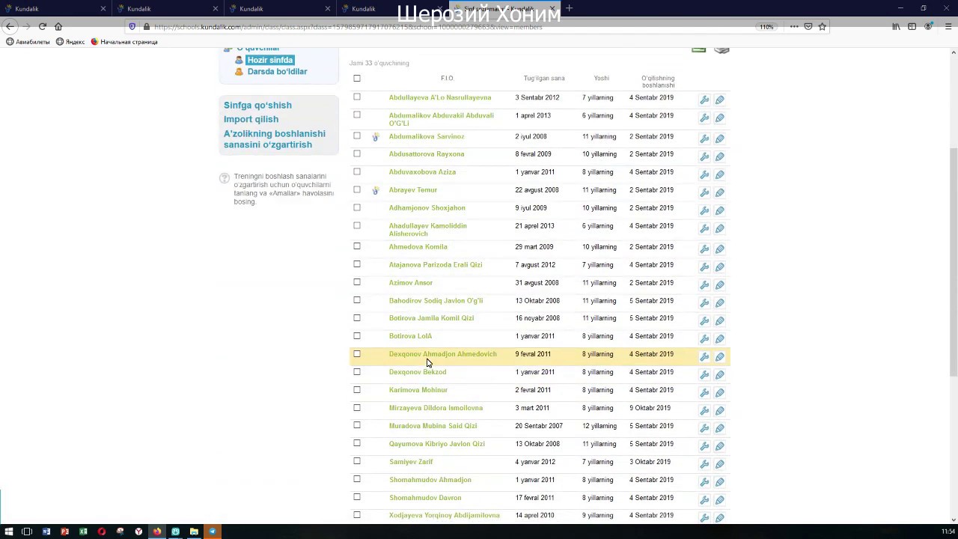Open Excel from the taskbar
This screenshot has height=539, width=958.
click(83, 532)
